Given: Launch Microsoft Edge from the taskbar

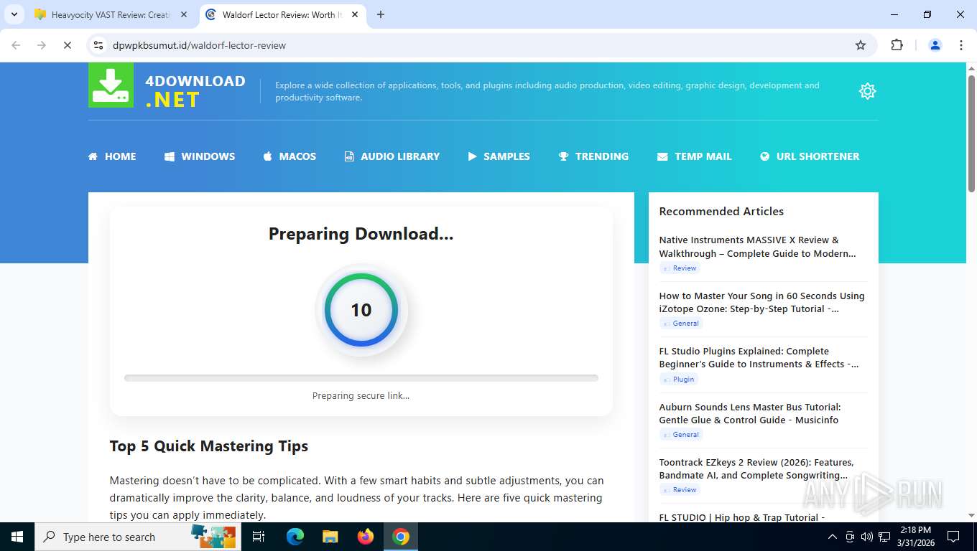Looking at the screenshot, I should (x=295, y=537).
